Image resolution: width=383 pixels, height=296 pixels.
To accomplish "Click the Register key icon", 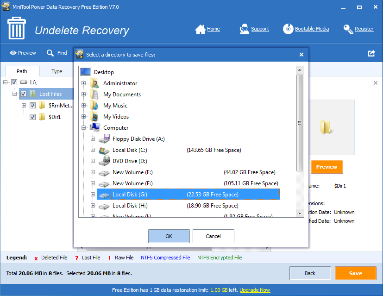I will 348,29.
